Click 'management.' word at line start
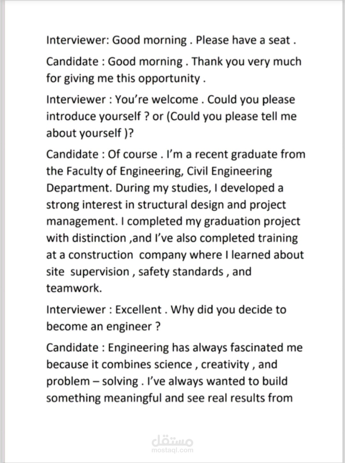This screenshot has width=345, height=463. click(x=82, y=221)
